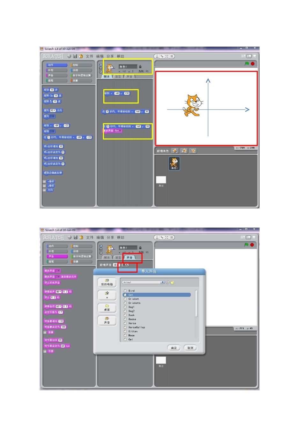Switch to the 造型 tab in the upper window

point(118,77)
